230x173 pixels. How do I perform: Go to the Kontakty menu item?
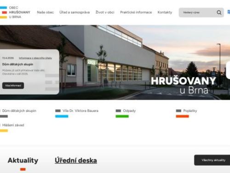(x=165, y=12)
